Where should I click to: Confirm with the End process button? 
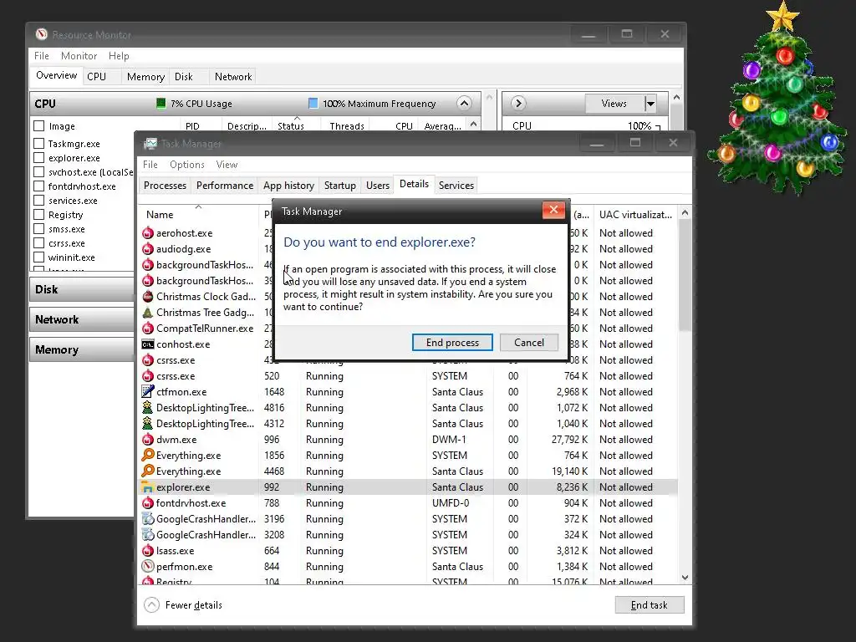pos(452,342)
